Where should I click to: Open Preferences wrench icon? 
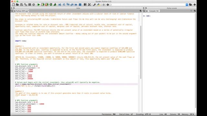pos(94,5)
